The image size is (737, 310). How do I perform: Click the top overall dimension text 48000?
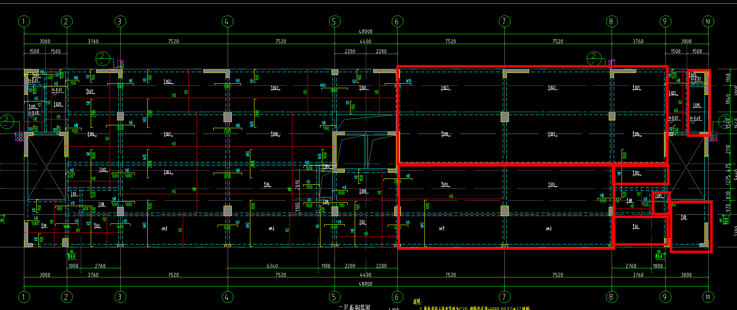(x=365, y=31)
